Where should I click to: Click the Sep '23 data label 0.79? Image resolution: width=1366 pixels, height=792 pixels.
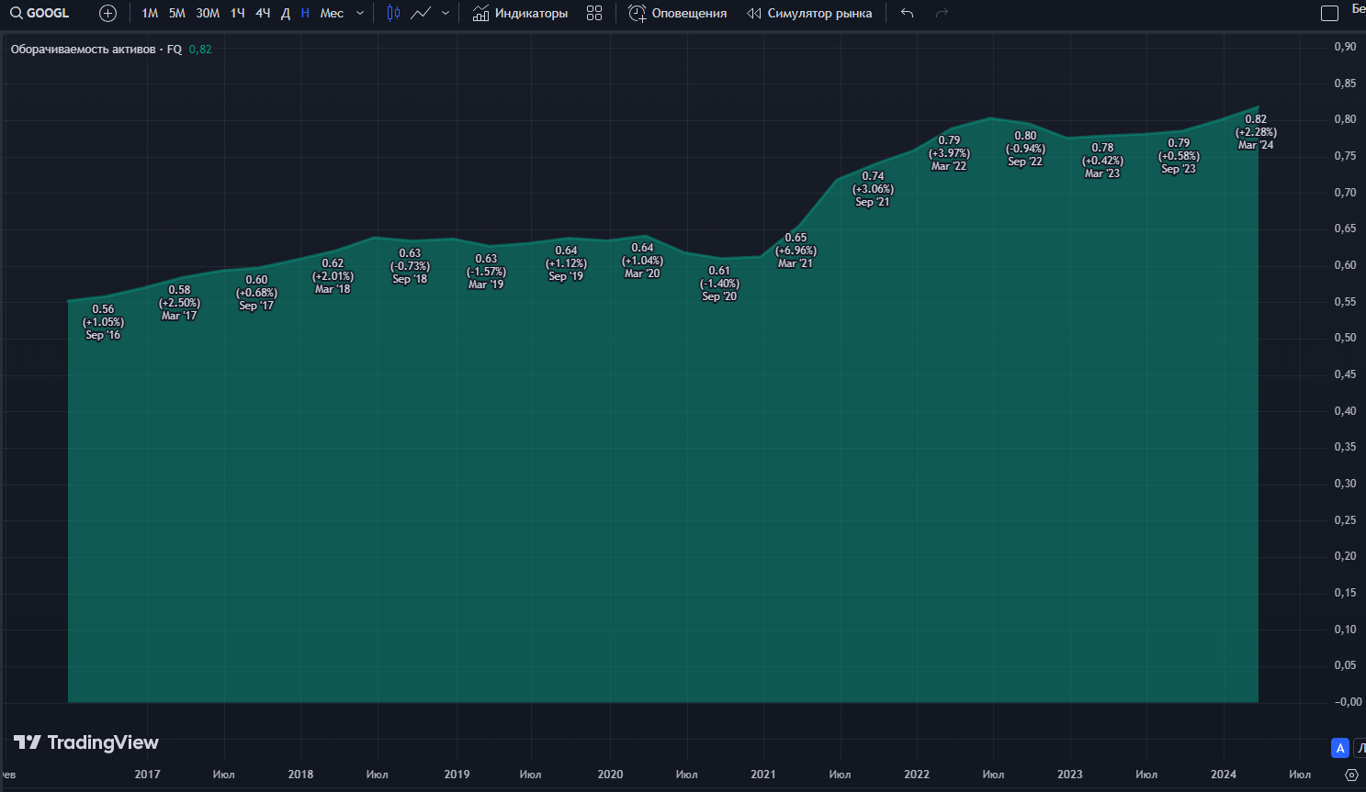pyautogui.click(x=1179, y=156)
